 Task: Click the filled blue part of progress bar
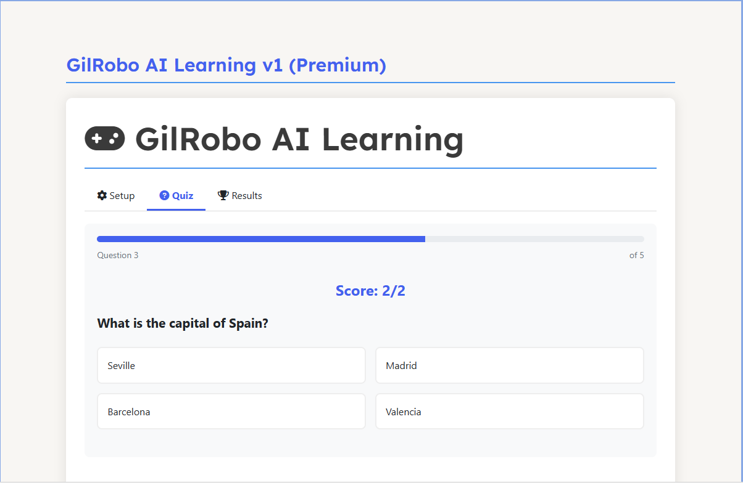260,239
